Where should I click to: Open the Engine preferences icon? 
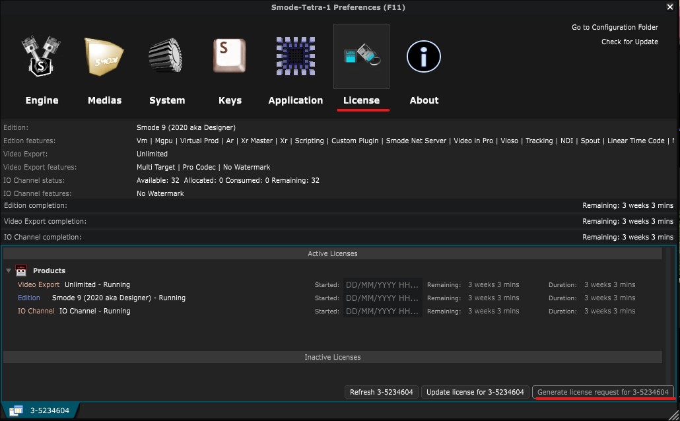pos(41,56)
